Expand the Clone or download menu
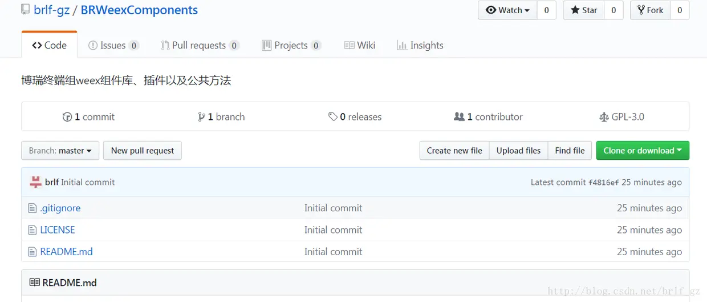 point(643,151)
